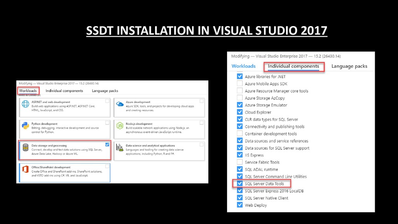398x224 pixels.
Task: Click 'Cloud Explorer' label text
Action: (258, 112)
